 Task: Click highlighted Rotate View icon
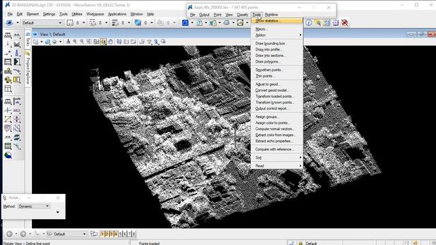104,42
